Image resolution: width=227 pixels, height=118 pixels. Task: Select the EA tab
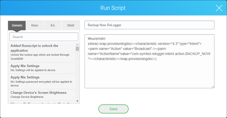point(53,25)
